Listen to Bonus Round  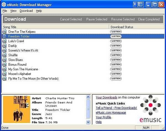click(116, 65)
